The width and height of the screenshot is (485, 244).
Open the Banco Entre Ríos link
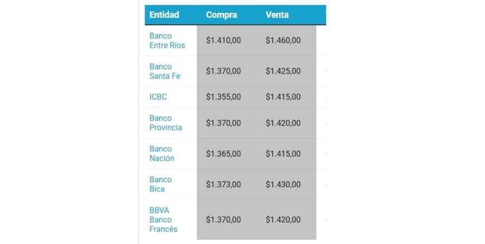167,40
